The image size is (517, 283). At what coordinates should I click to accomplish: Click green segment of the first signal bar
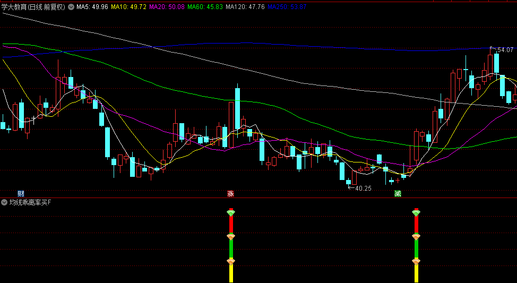(231, 250)
